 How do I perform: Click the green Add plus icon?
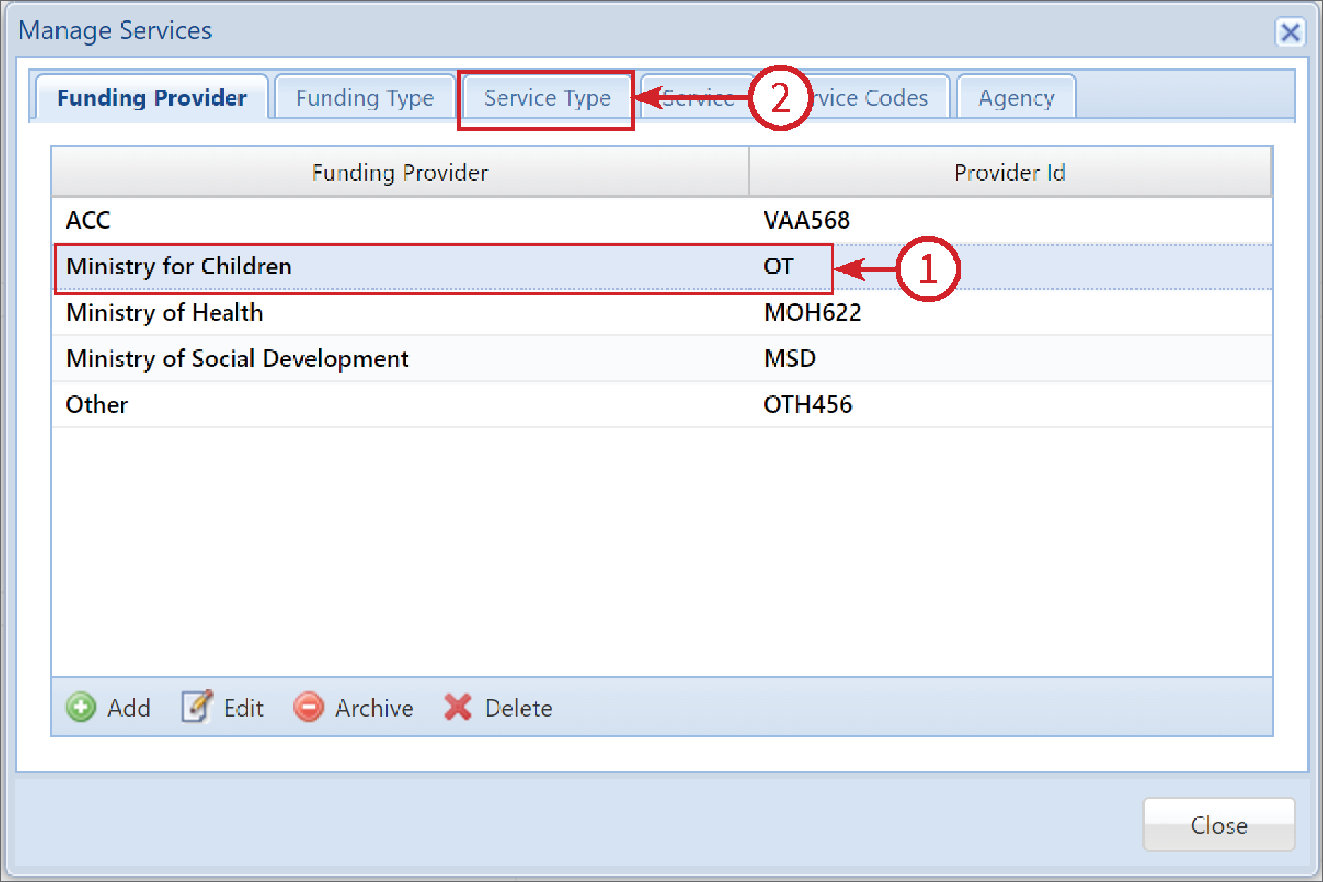click(80, 707)
